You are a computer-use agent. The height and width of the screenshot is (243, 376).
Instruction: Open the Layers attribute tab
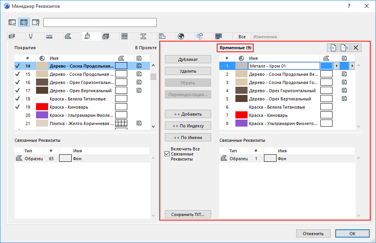12,36
